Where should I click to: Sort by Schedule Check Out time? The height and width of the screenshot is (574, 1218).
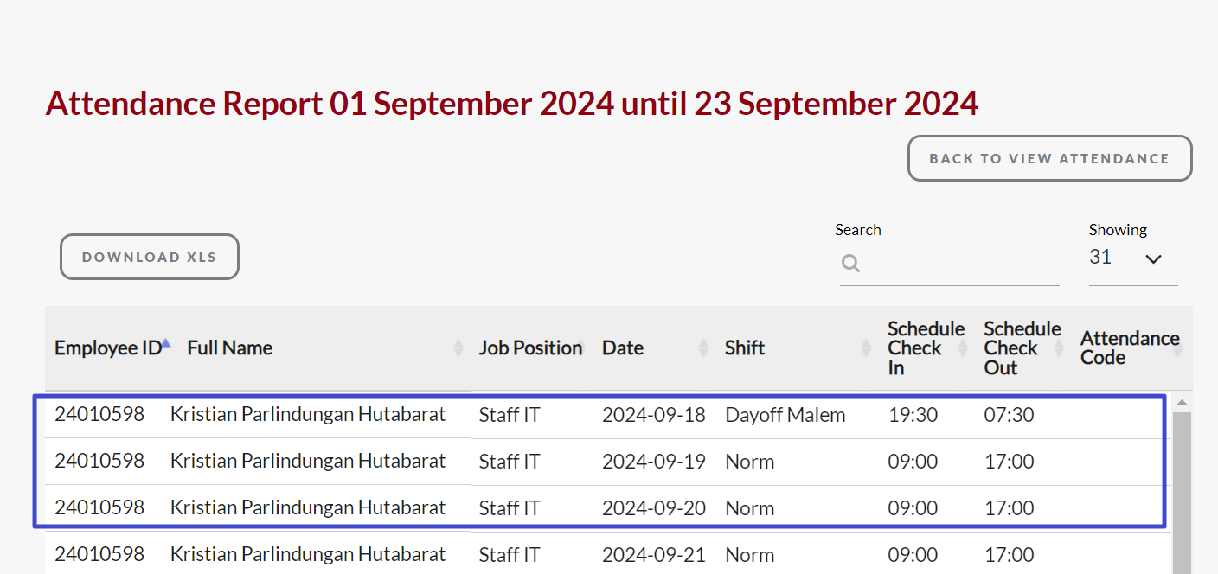(x=1059, y=348)
